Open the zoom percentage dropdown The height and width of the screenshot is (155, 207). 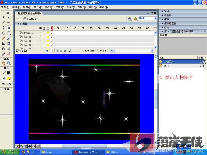pyautogui.click(x=155, y=18)
